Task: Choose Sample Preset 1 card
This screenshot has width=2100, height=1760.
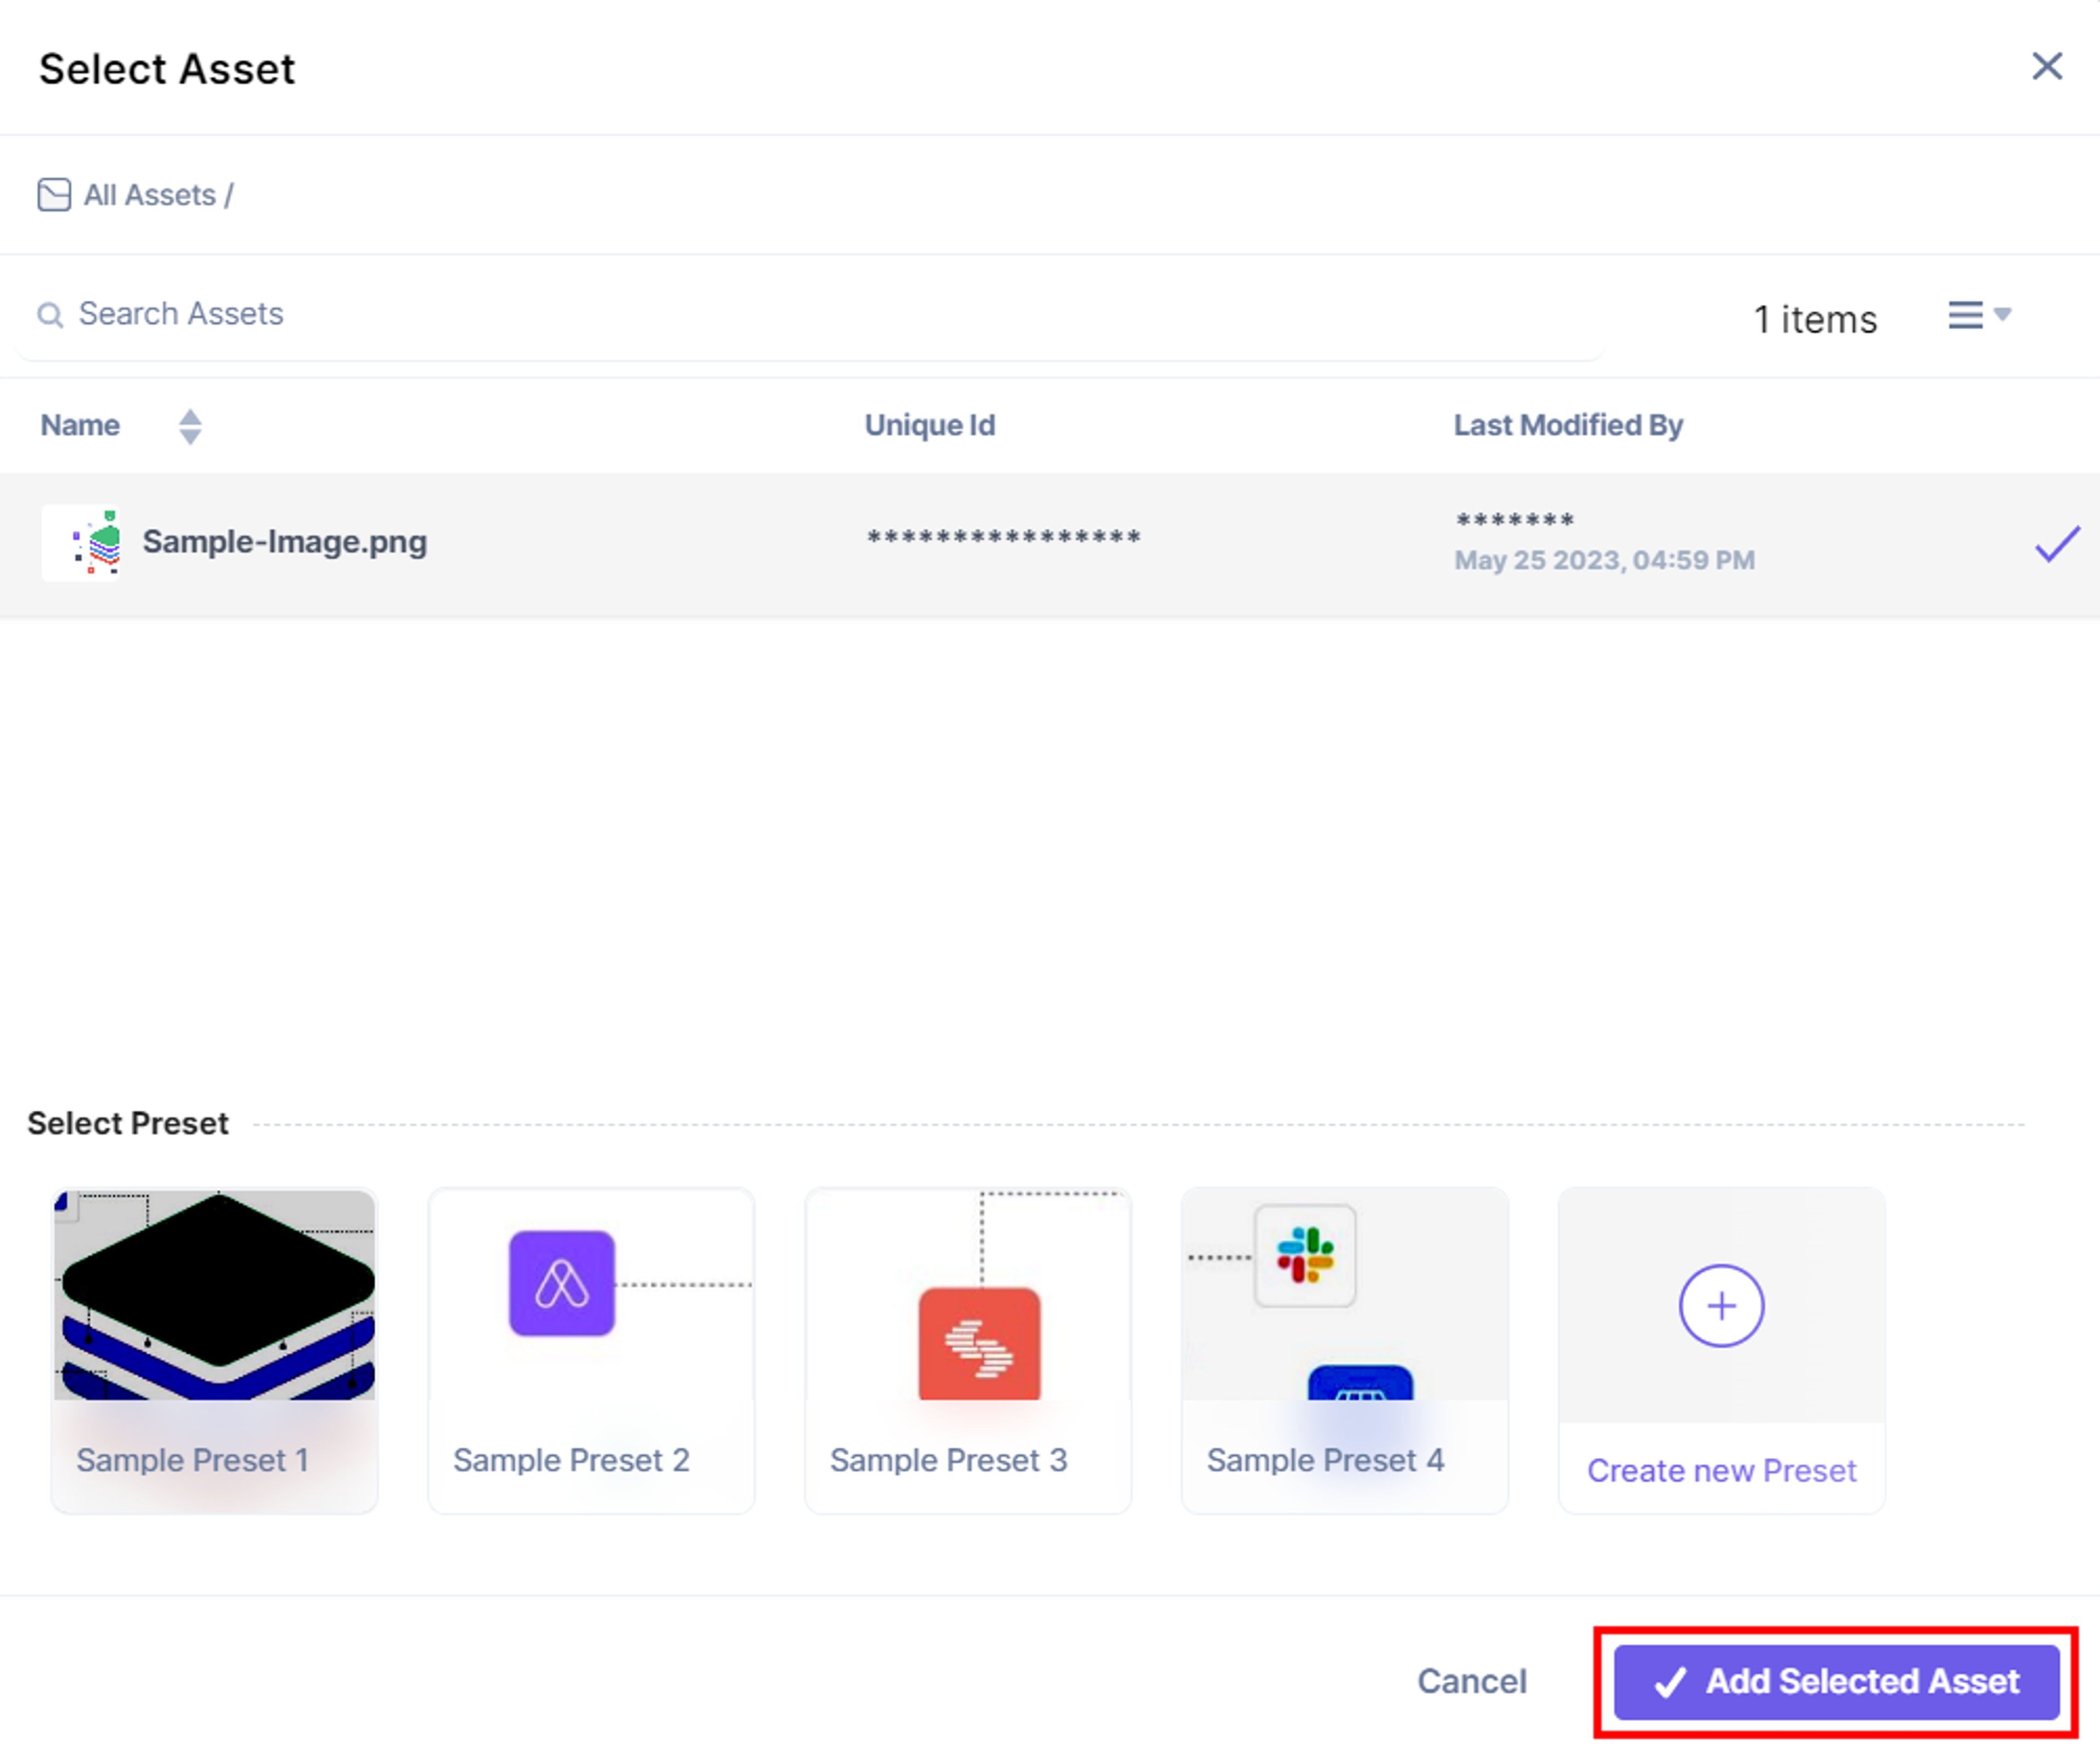Action: (214, 1350)
